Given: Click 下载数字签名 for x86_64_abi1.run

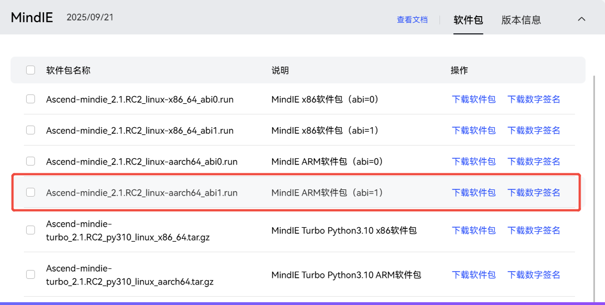Looking at the screenshot, I should click(534, 131).
